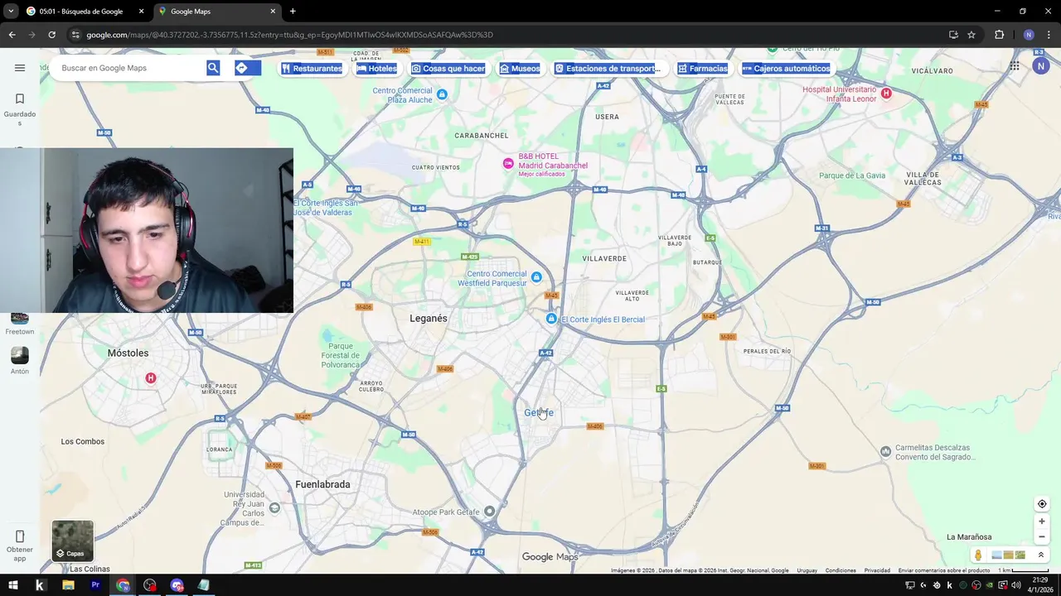This screenshot has width=1061, height=596.
Task: Click the Obtener app phone icon
Action: tap(20, 536)
